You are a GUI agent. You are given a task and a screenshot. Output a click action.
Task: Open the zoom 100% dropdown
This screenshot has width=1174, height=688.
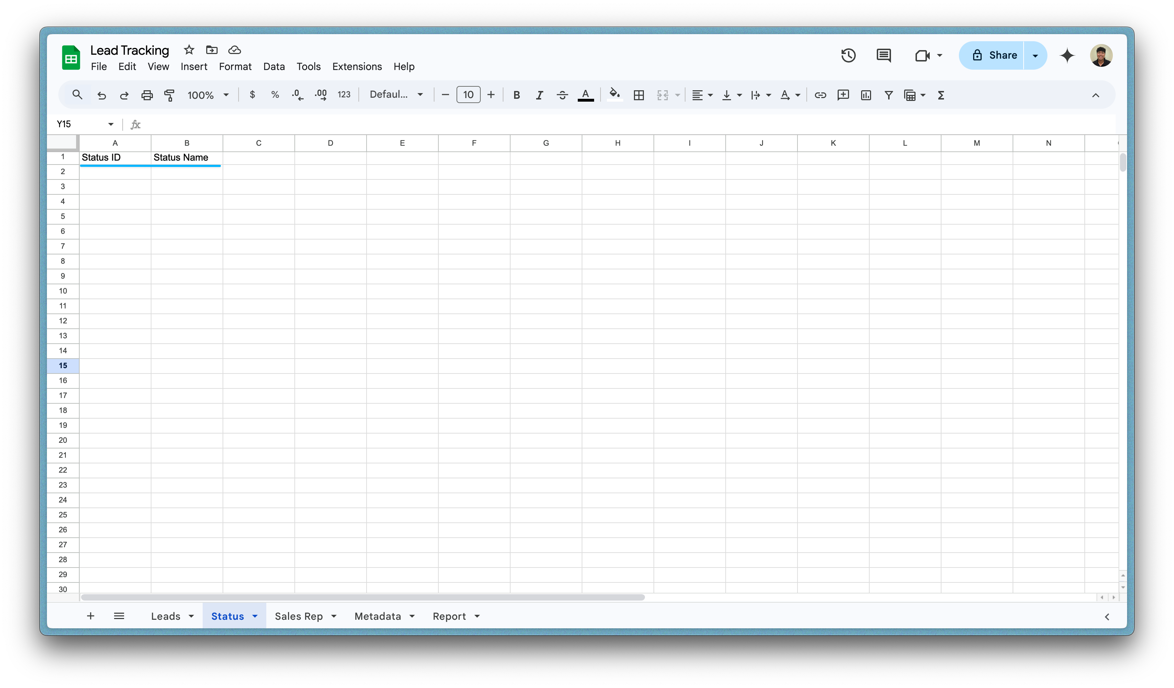pyautogui.click(x=208, y=96)
